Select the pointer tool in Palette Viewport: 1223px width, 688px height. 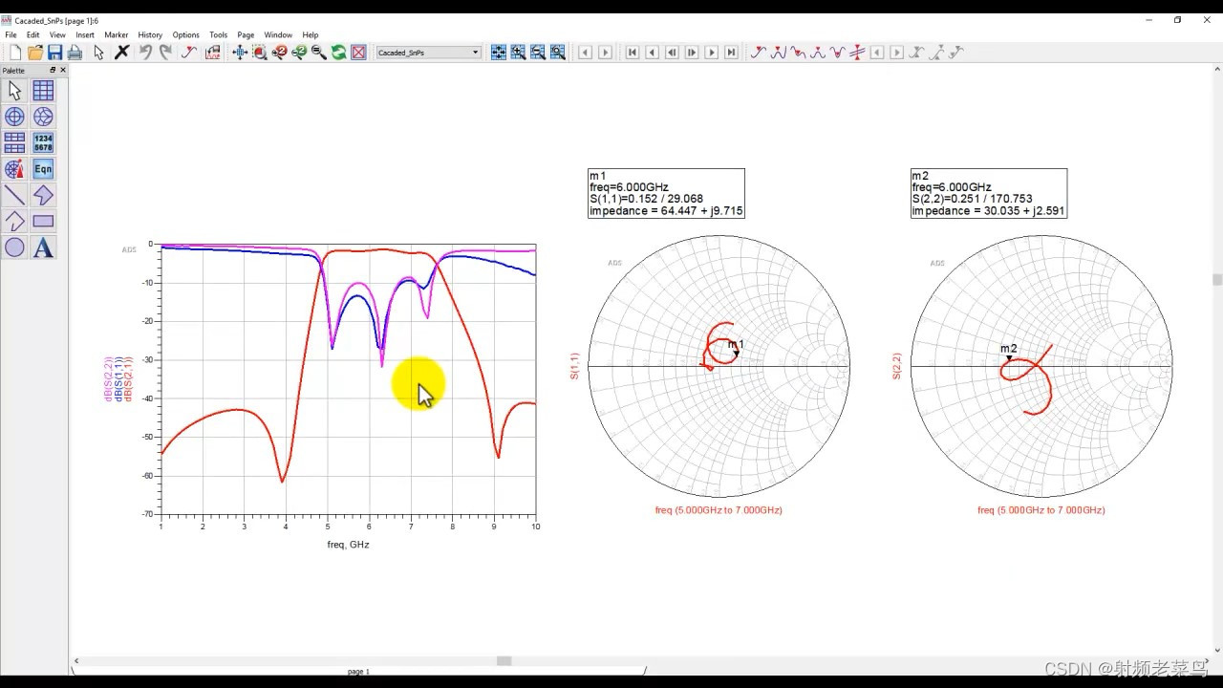14,91
